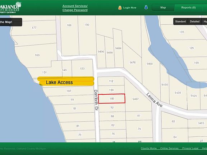Select parcel 107 by the lake

coord(69,91)
